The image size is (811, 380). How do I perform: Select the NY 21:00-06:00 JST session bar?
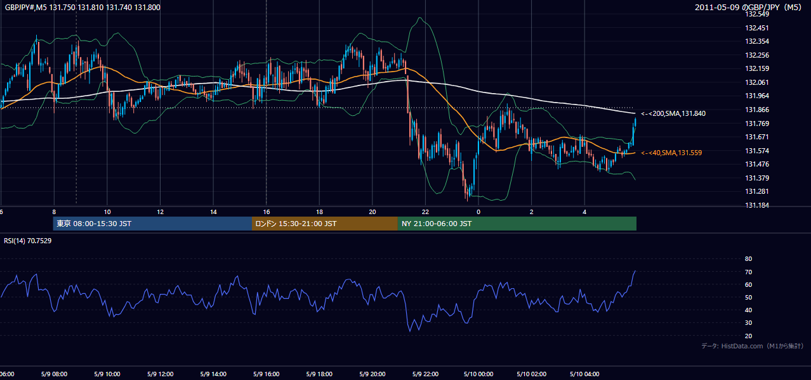pos(517,224)
